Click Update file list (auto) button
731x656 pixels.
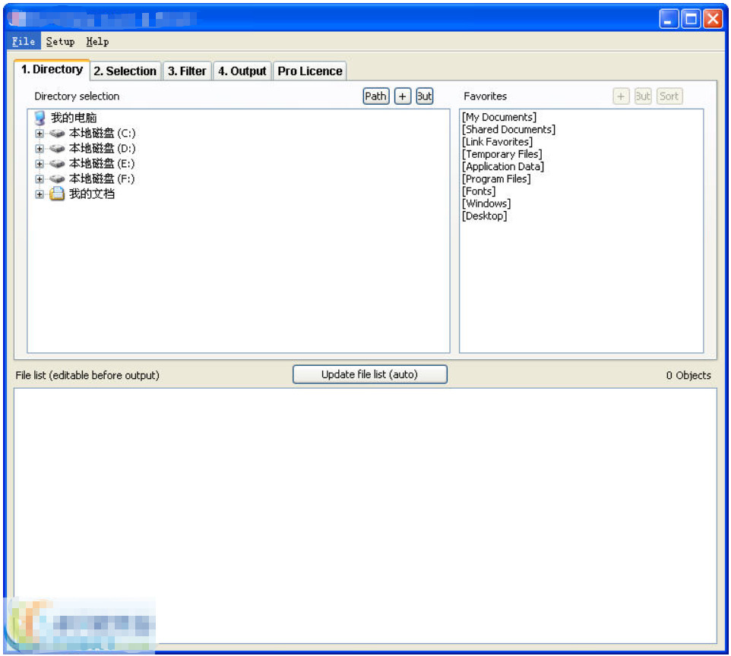370,374
